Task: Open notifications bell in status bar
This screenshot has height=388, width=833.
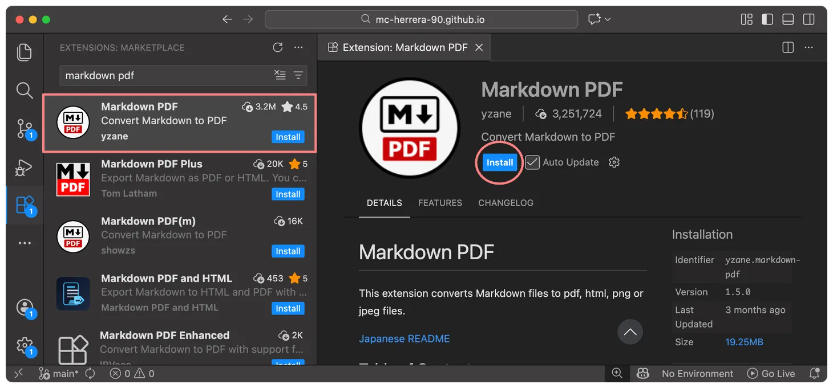Action: pyautogui.click(x=815, y=374)
